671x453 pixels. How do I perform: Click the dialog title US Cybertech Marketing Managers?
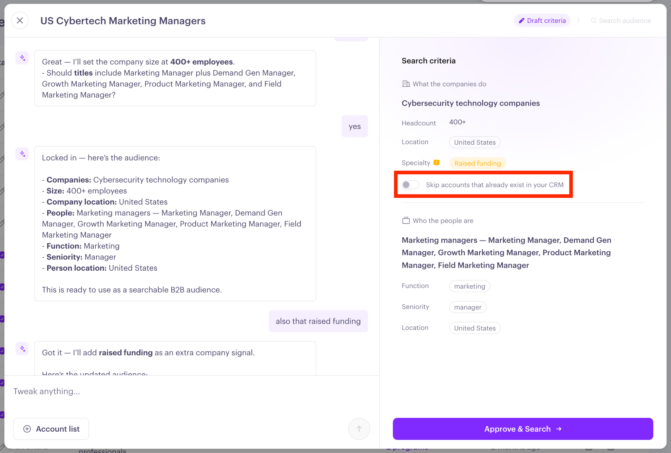(123, 21)
